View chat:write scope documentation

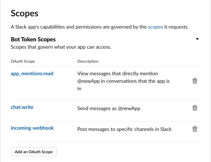(22, 107)
